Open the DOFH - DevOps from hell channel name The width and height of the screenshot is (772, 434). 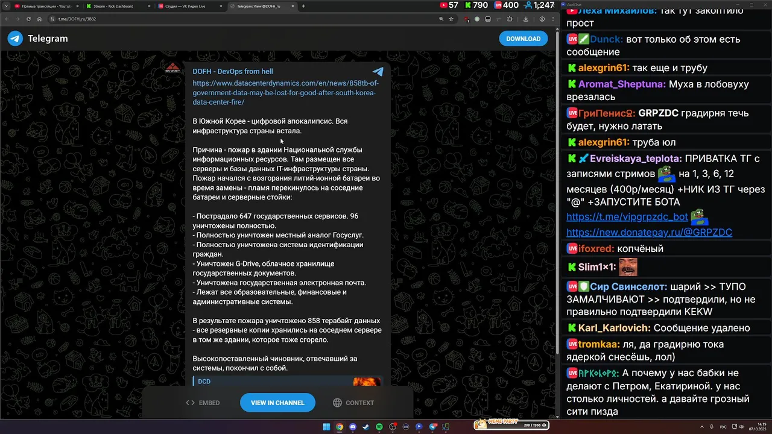[233, 71]
